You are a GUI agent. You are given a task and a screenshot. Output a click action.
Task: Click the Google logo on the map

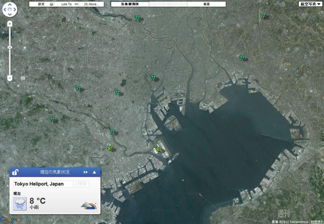pos(9,219)
